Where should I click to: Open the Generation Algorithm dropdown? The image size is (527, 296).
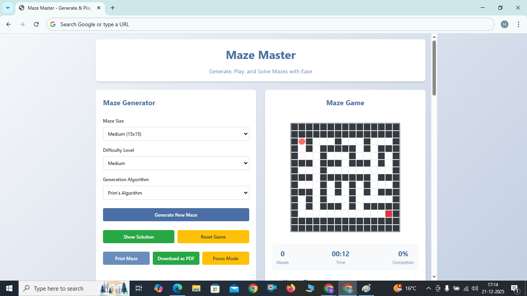point(176,193)
